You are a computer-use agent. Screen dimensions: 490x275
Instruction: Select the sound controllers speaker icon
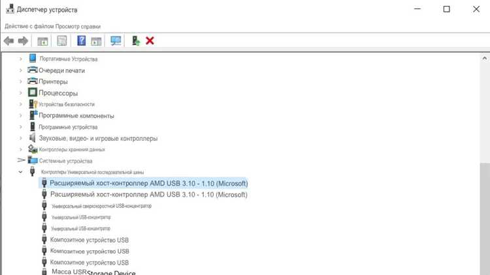click(x=33, y=137)
